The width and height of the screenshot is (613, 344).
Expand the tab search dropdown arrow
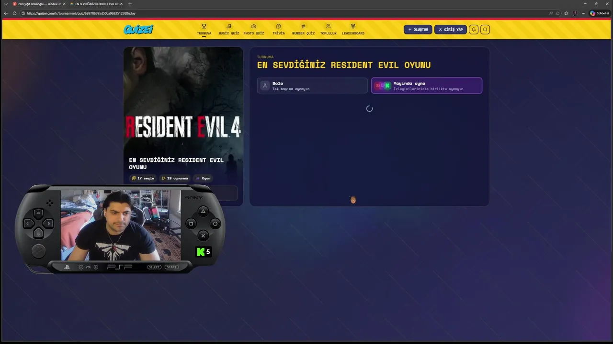pyautogui.click(x=6, y=4)
